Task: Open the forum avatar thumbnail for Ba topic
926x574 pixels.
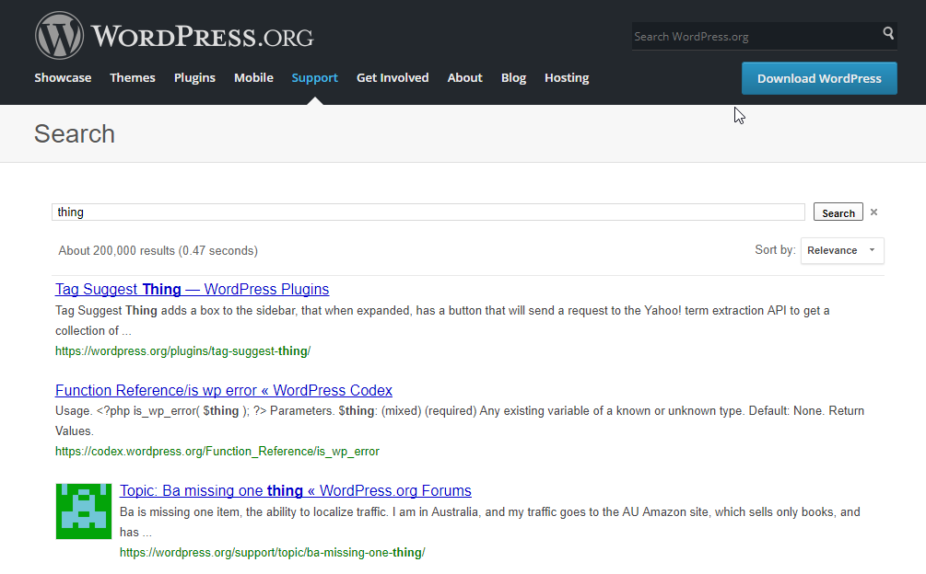Action: coord(84,511)
